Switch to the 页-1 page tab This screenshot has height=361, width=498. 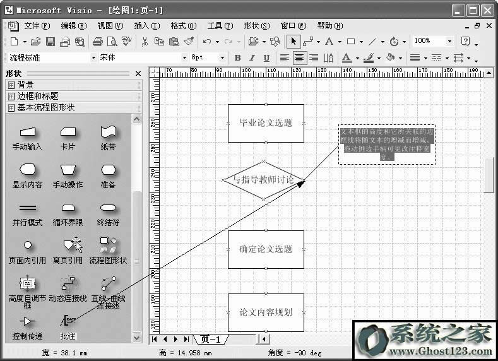click(211, 339)
